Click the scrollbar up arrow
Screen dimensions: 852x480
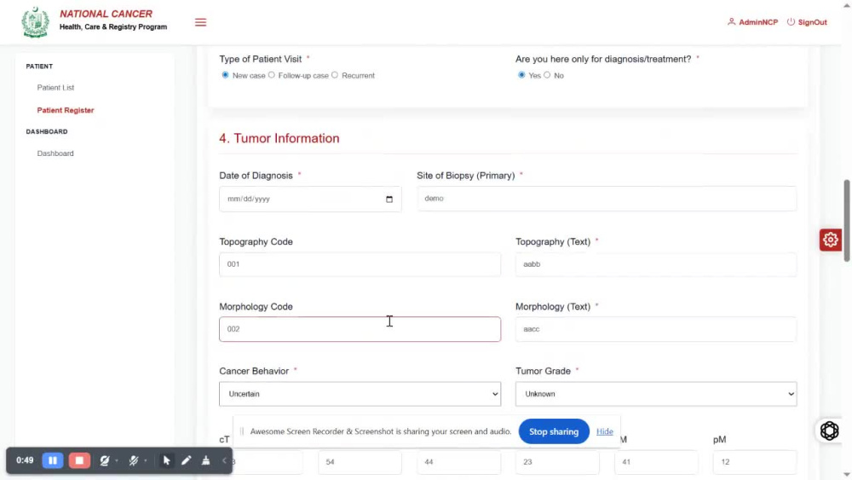[x=847, y=5]
